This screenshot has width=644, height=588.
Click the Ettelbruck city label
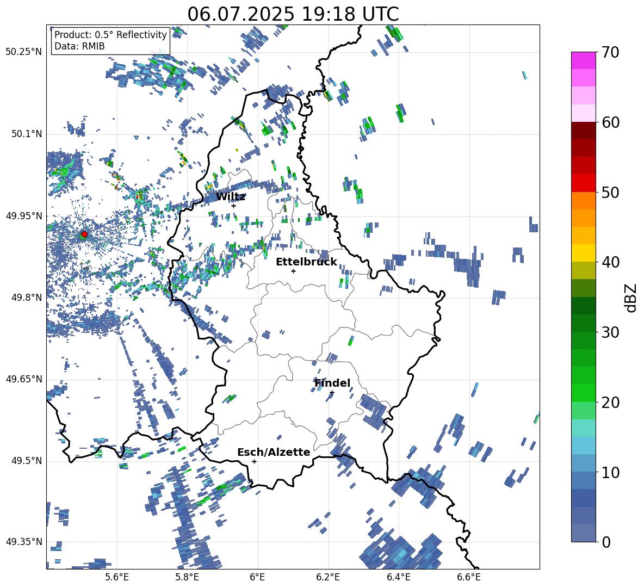(306, 262)
